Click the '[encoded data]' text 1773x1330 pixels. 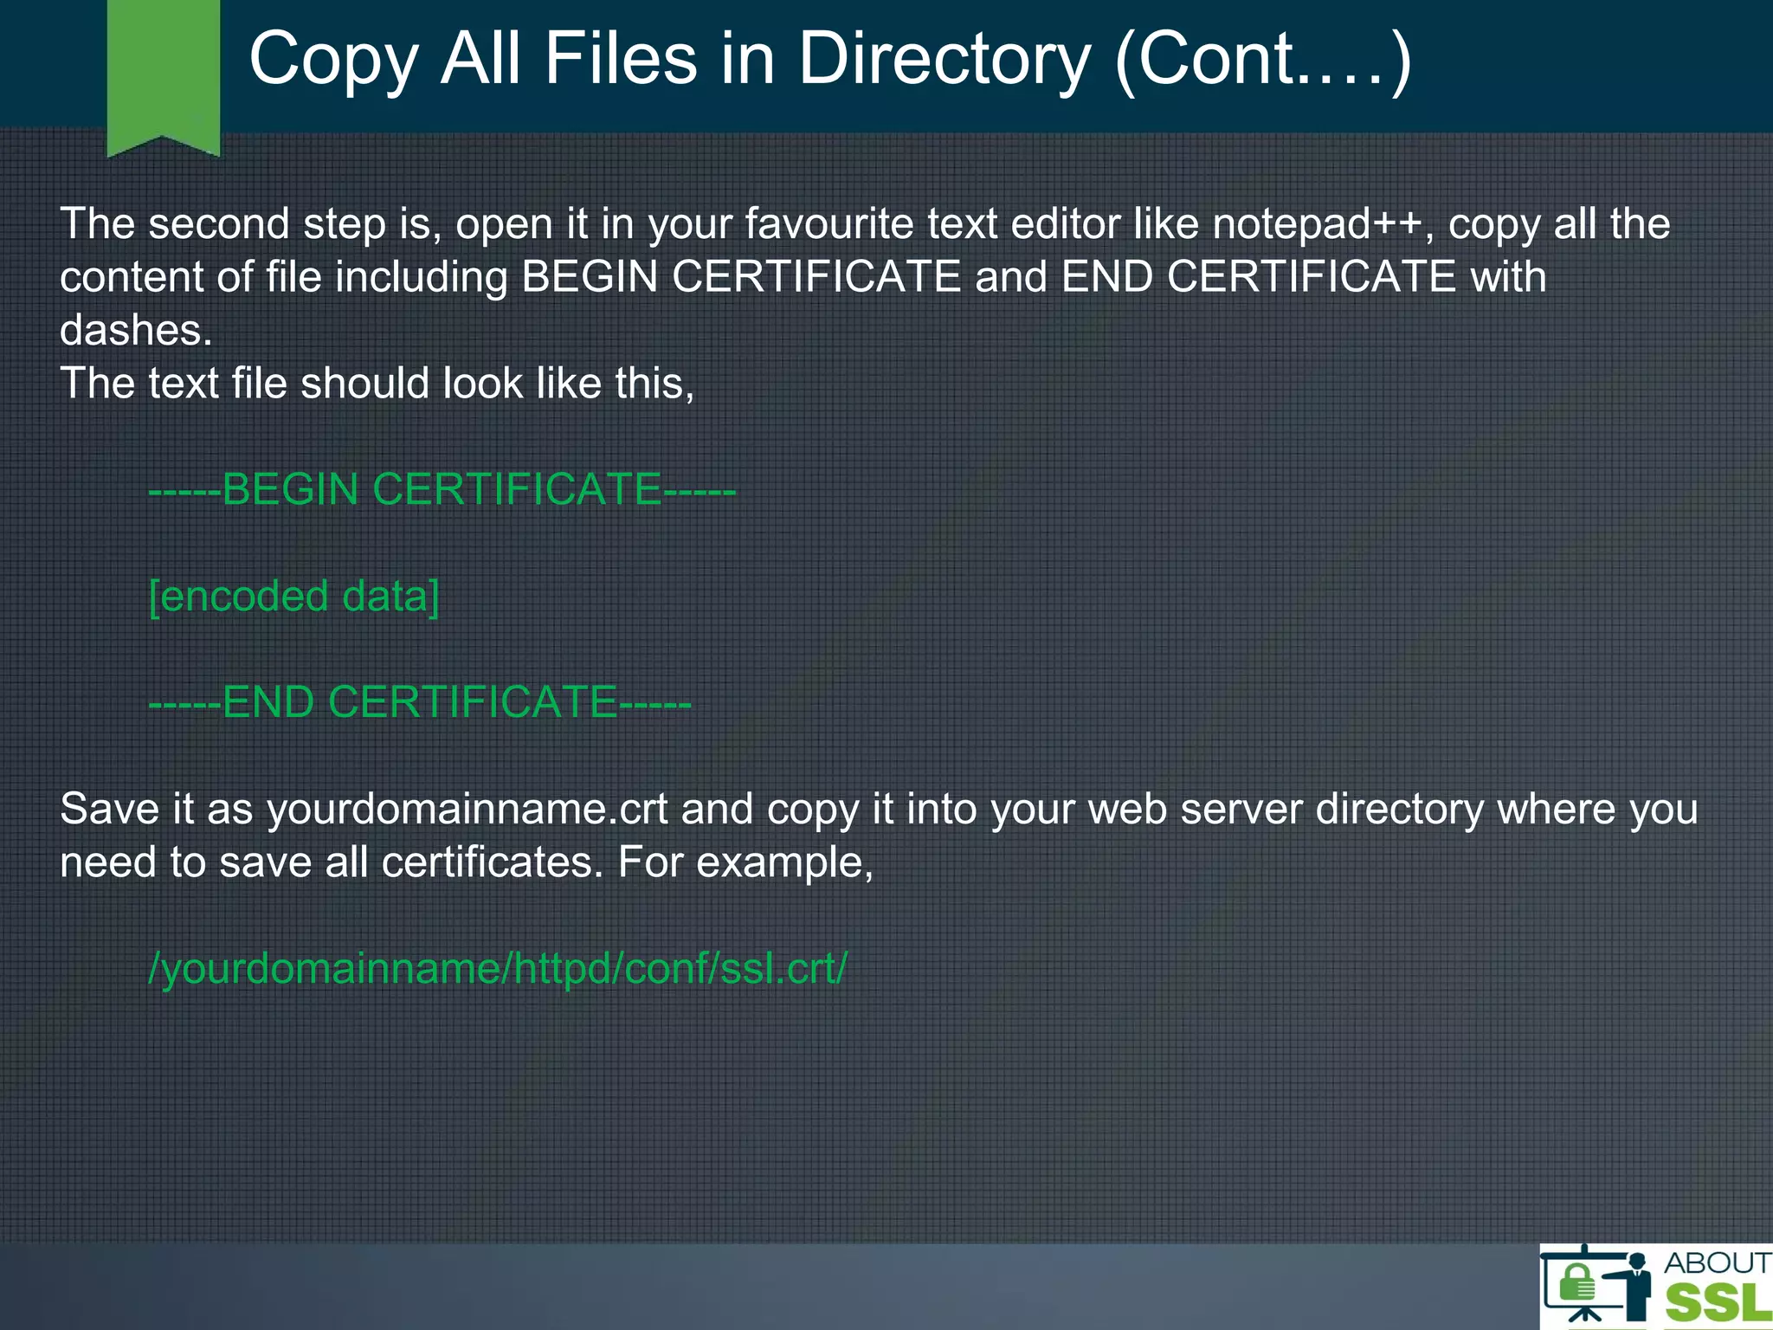pyautogui.click(x=294, y=597)
